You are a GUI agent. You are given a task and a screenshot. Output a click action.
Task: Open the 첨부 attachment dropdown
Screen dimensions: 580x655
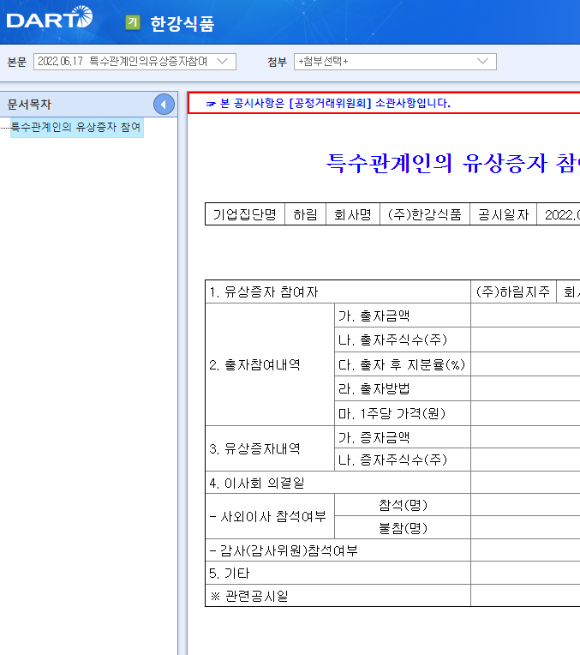coord(395,62)
